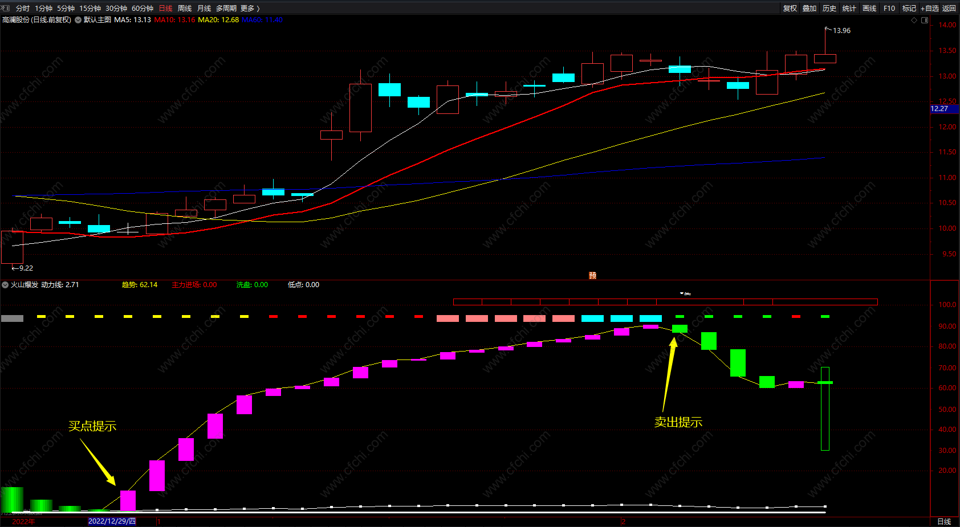The height and width of the screenshot is (527, 960).
Task: Click the MA20: 12.68 indicator value
Action: click(218, 20)
